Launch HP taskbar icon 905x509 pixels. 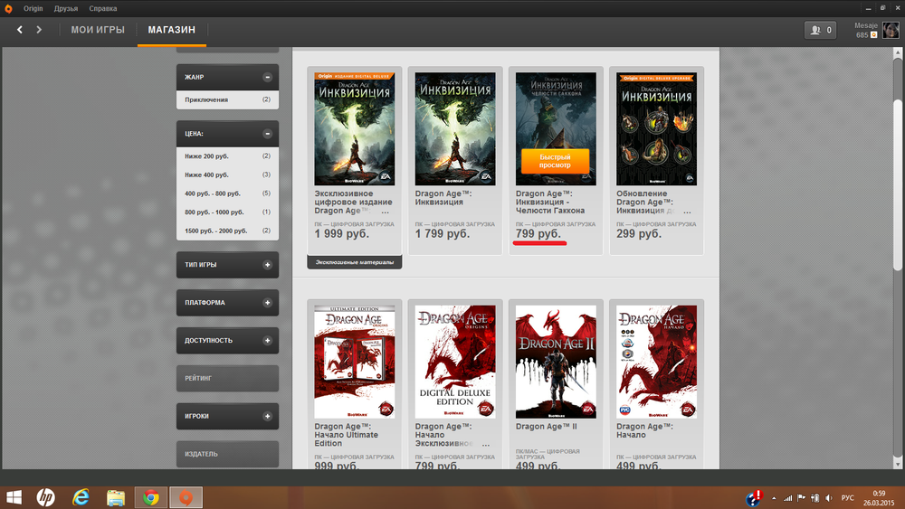[45, 497]
